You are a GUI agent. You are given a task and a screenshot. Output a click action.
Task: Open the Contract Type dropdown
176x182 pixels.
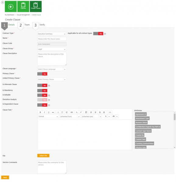pyautogui.click(x=52, y=34)
